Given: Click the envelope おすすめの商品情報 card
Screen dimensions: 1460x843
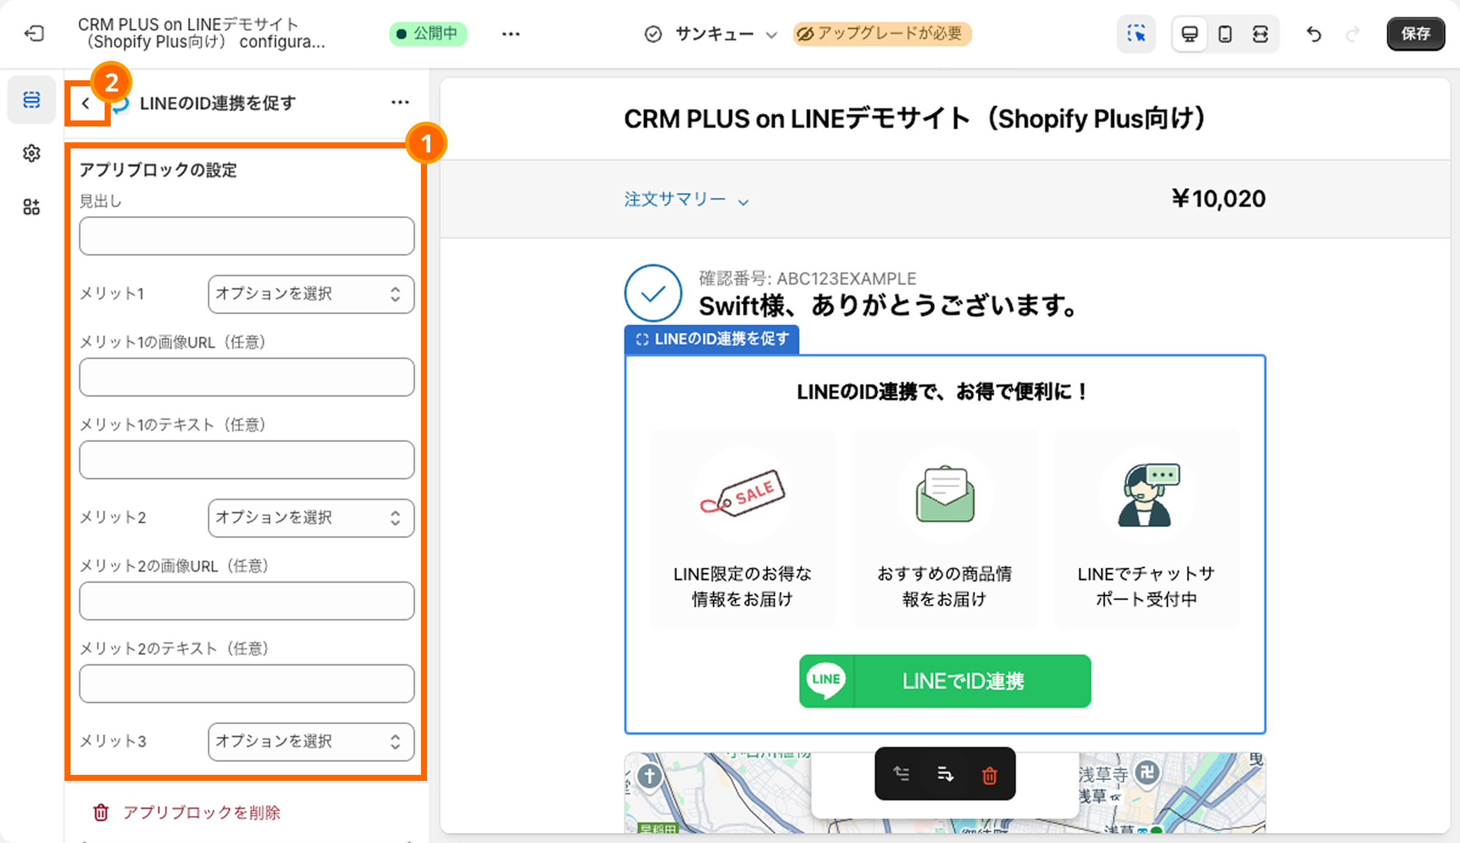Looking at the screenshot, I should click(x=945, y=528).
